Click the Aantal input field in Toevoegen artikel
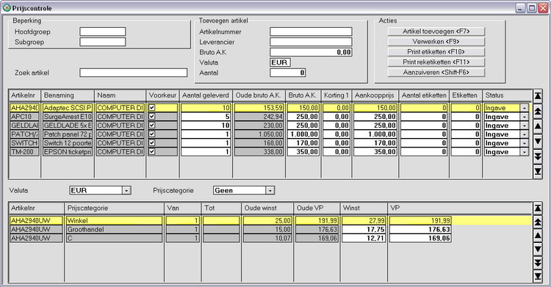Screen dimensions: 551x287 pyautogui.click(x=288, y=73)
